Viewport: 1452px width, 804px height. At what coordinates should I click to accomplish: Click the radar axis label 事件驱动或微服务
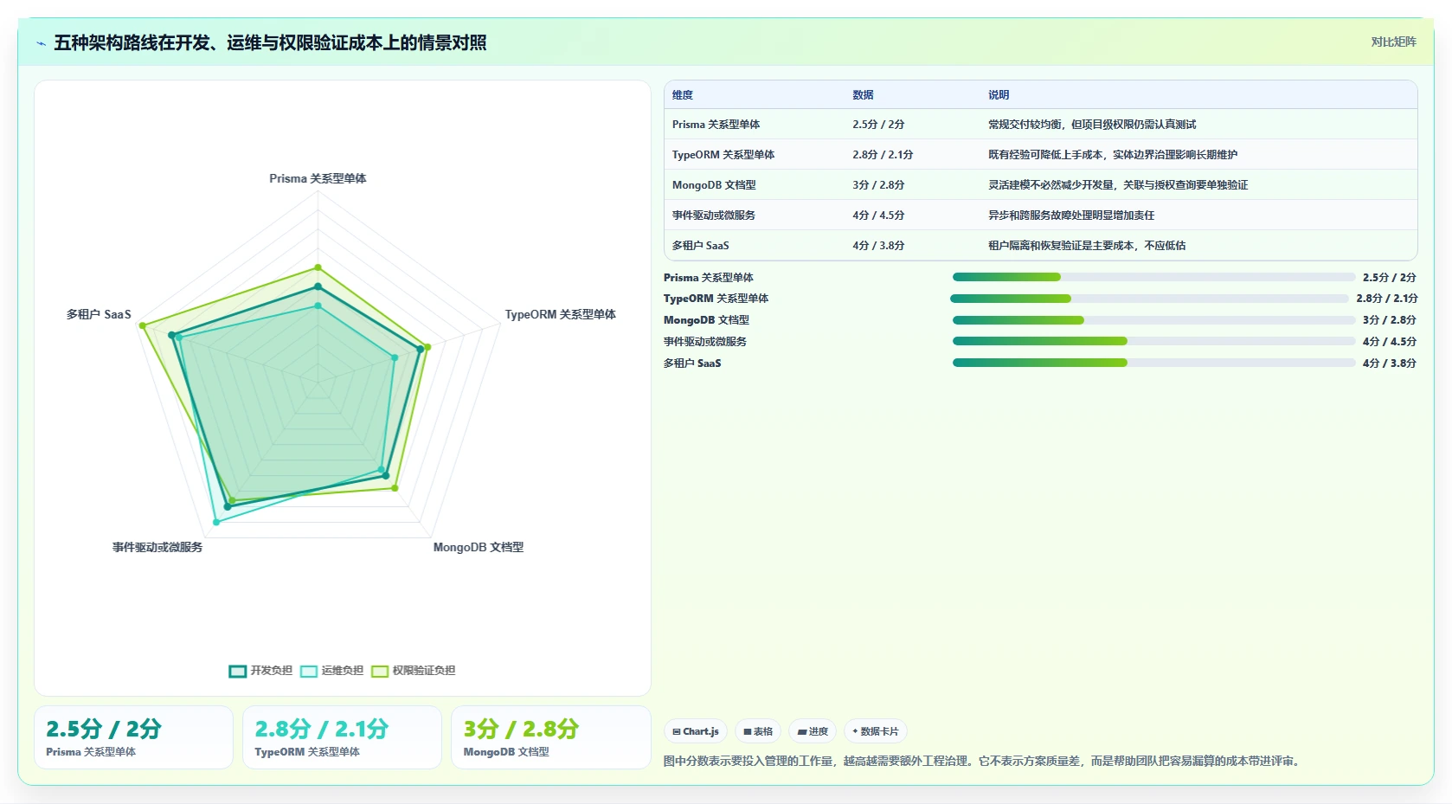coord(157,547)
